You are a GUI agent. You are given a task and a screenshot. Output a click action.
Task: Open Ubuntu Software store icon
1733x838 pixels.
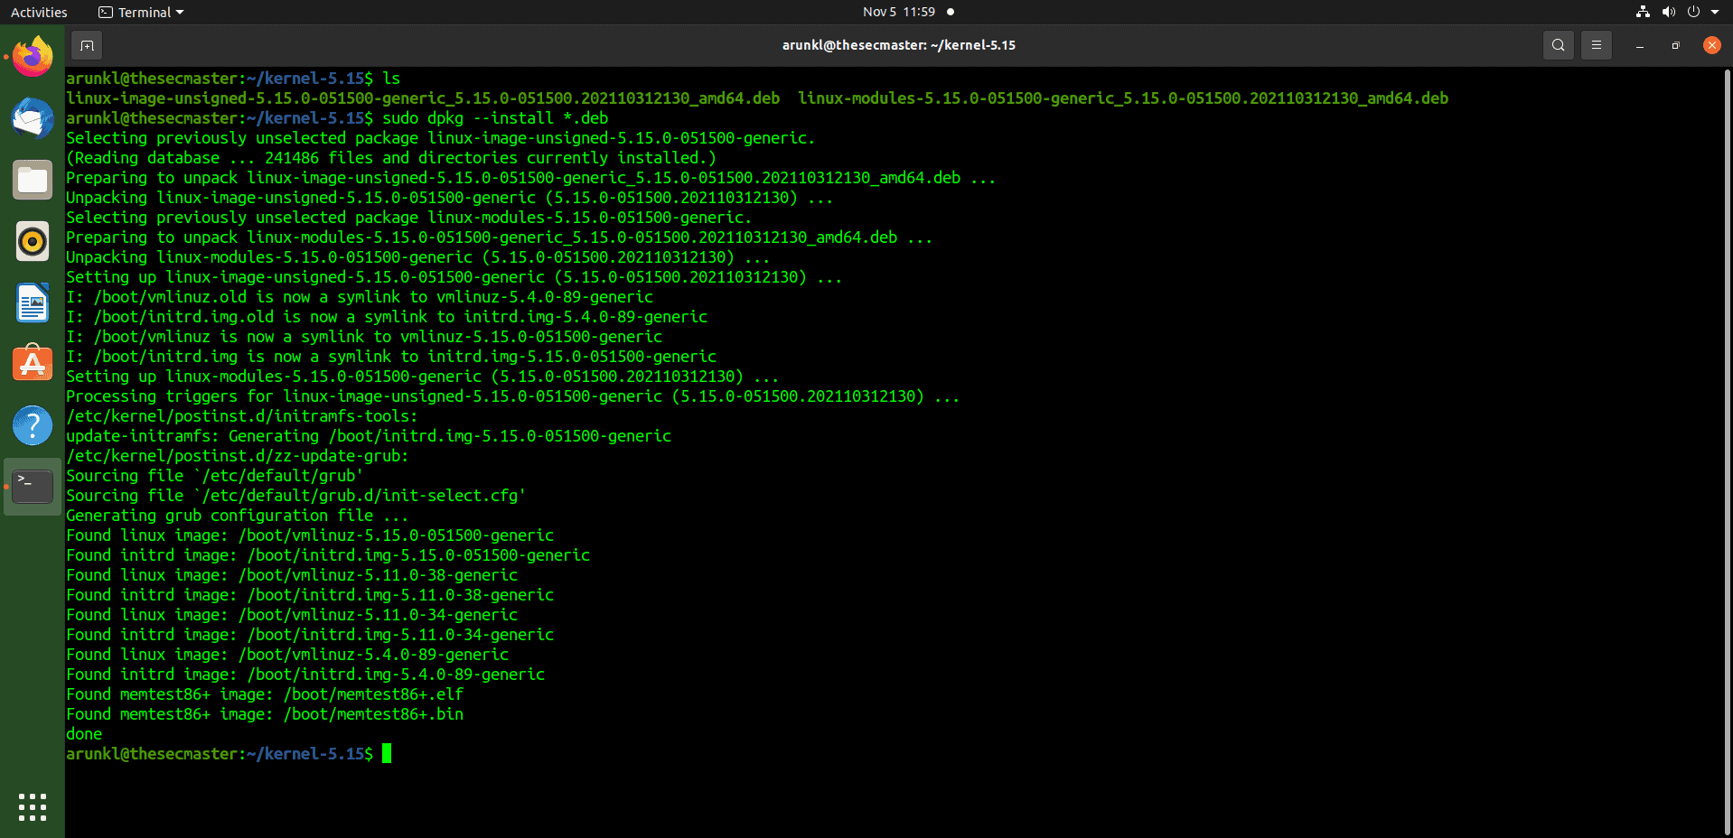point(33,364)
